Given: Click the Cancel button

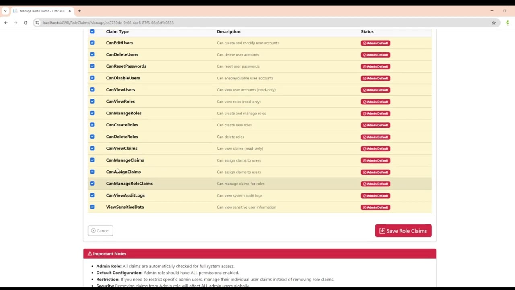Looking at the screenshot, I should click(x=100, y=231).
